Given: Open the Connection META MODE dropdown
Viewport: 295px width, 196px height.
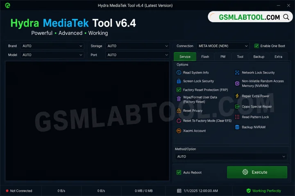Looking at the screenshot, I should [223, 46].
